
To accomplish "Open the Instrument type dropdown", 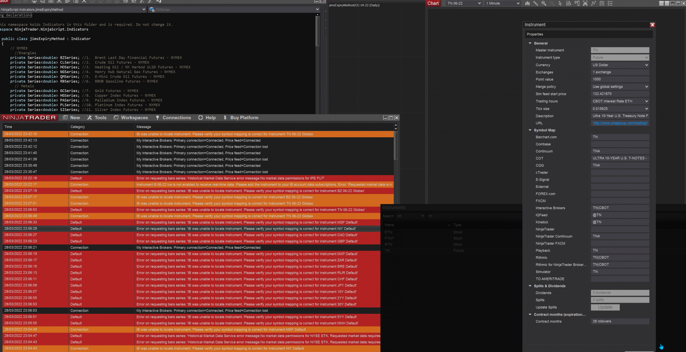I will click(x=620, y=57).
